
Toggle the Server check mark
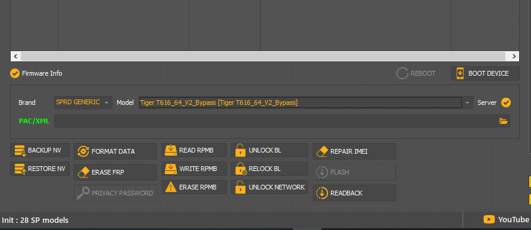point(506,102)
